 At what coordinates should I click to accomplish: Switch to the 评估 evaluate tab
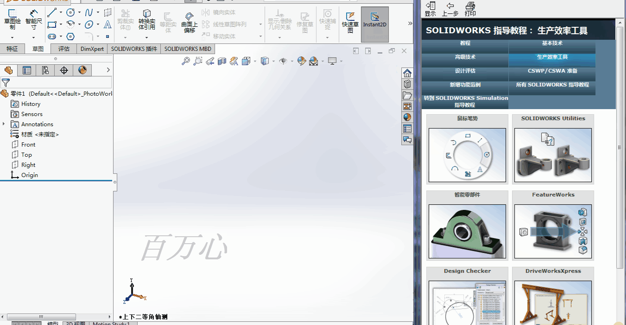point(64,49)
